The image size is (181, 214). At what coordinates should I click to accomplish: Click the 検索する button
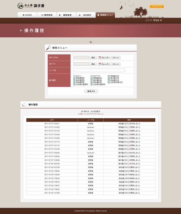click(x=91, y=91)
